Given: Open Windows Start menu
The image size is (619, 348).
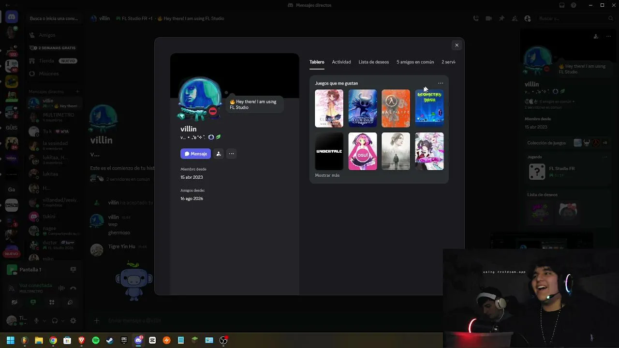Looking at the screenshot, I should point(10,340).
